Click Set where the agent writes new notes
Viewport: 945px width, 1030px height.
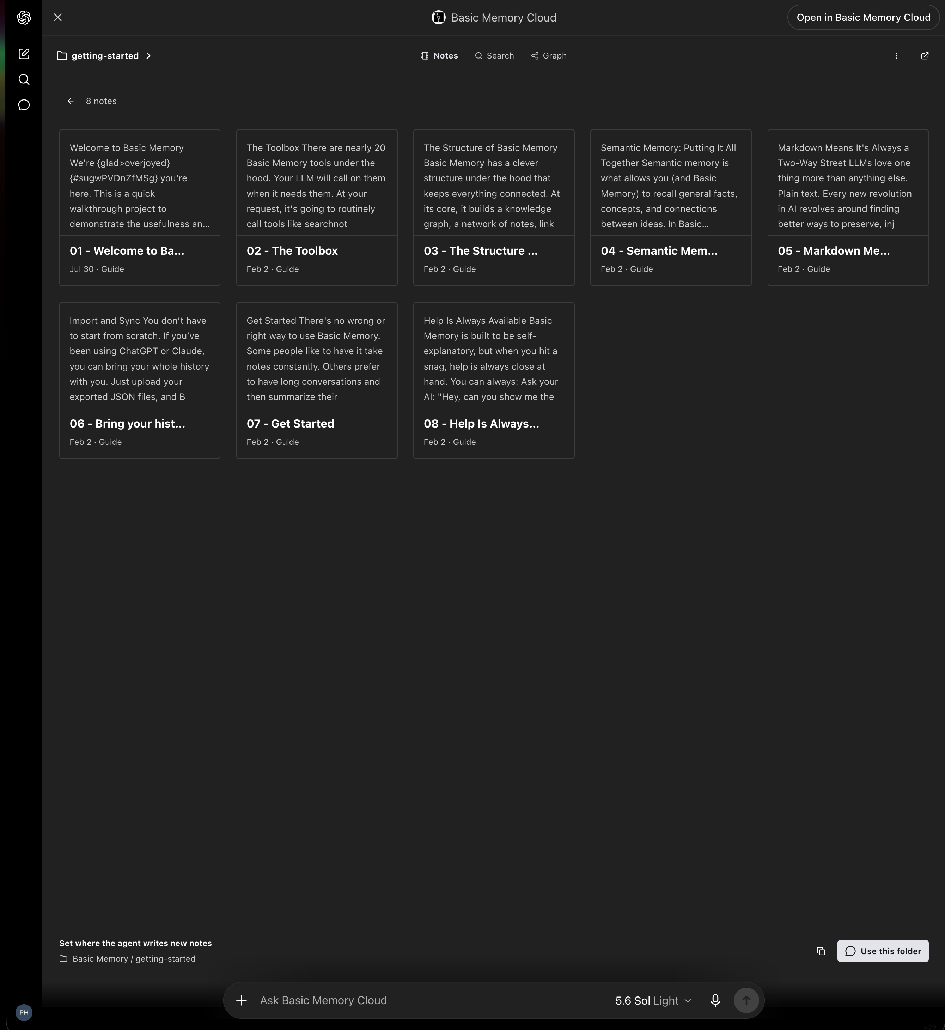pos(135,943)
